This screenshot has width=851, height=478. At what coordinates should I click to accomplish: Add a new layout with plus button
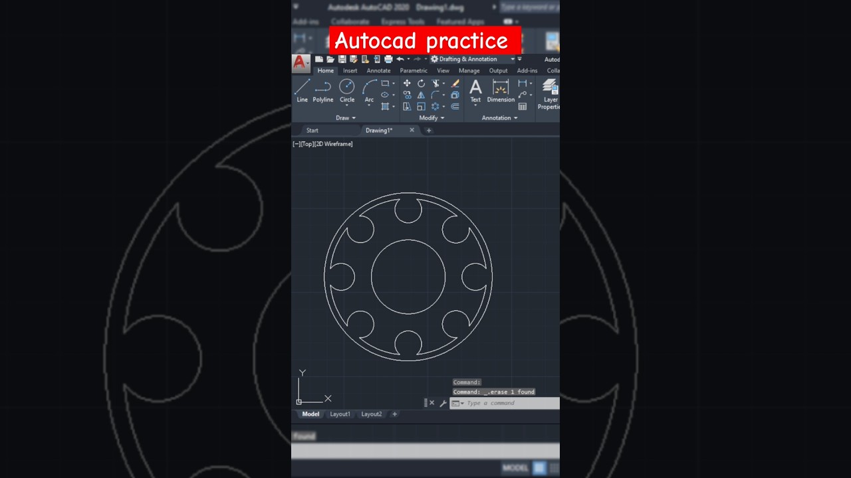click(394, 414)
